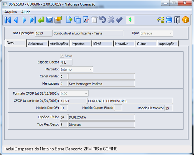
Task: Click the undo arrow icon
Action: coord(103,20)
